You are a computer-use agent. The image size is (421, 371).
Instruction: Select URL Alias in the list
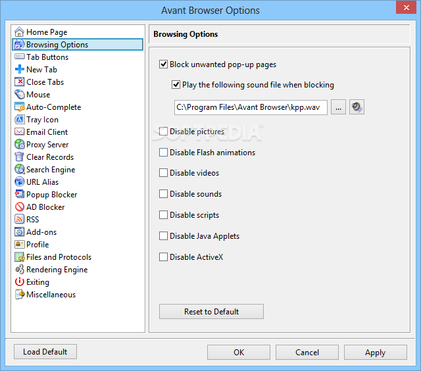click(x=42, y=182)
